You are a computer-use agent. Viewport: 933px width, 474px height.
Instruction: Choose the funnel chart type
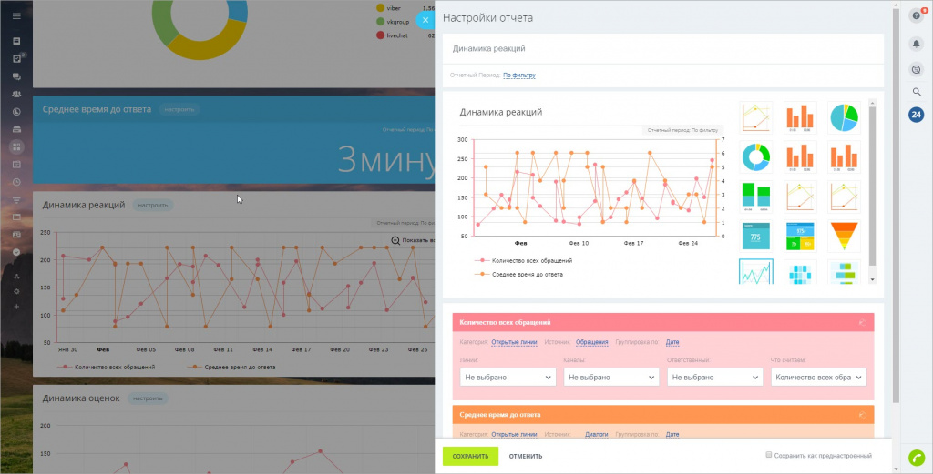coord(844,236)
